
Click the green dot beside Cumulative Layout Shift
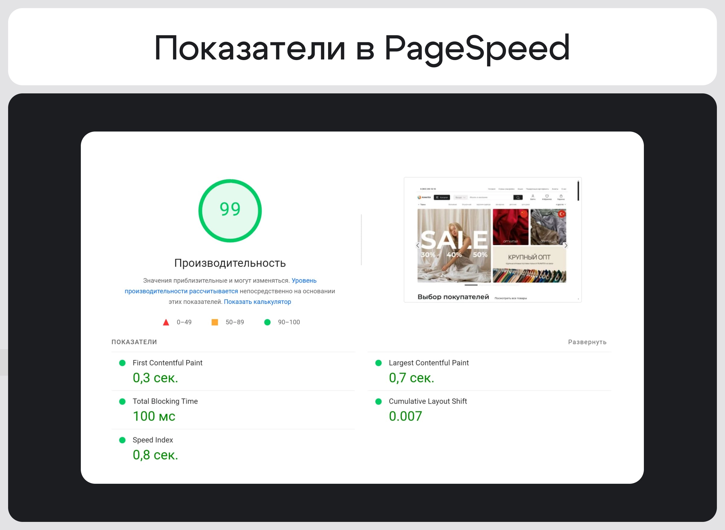point(378,401)
